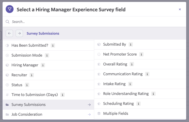Select the Has Been Submitted? field
Screen dimensions: 189x122
point(48,45)
